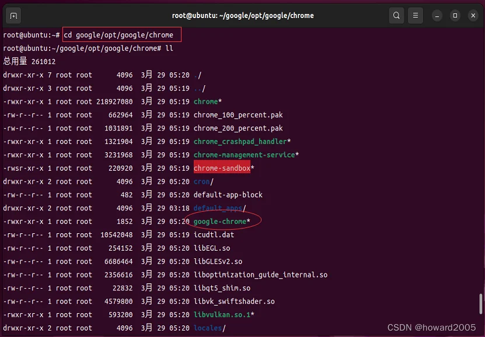This screenshot has height=337, width=485.
Task: Open the terminal search tool
Action: tap(396, 15)
